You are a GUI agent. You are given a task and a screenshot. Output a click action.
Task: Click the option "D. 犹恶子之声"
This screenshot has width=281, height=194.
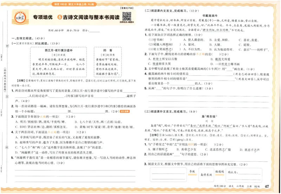point(250,150)
